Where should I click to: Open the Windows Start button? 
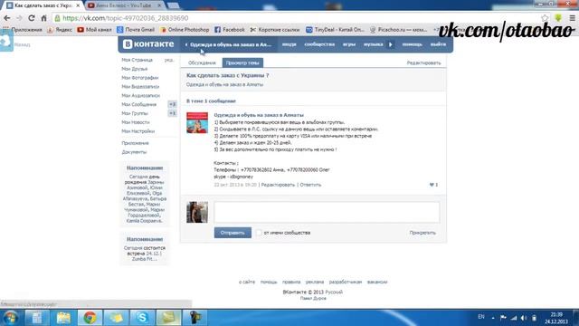(11, 318)
